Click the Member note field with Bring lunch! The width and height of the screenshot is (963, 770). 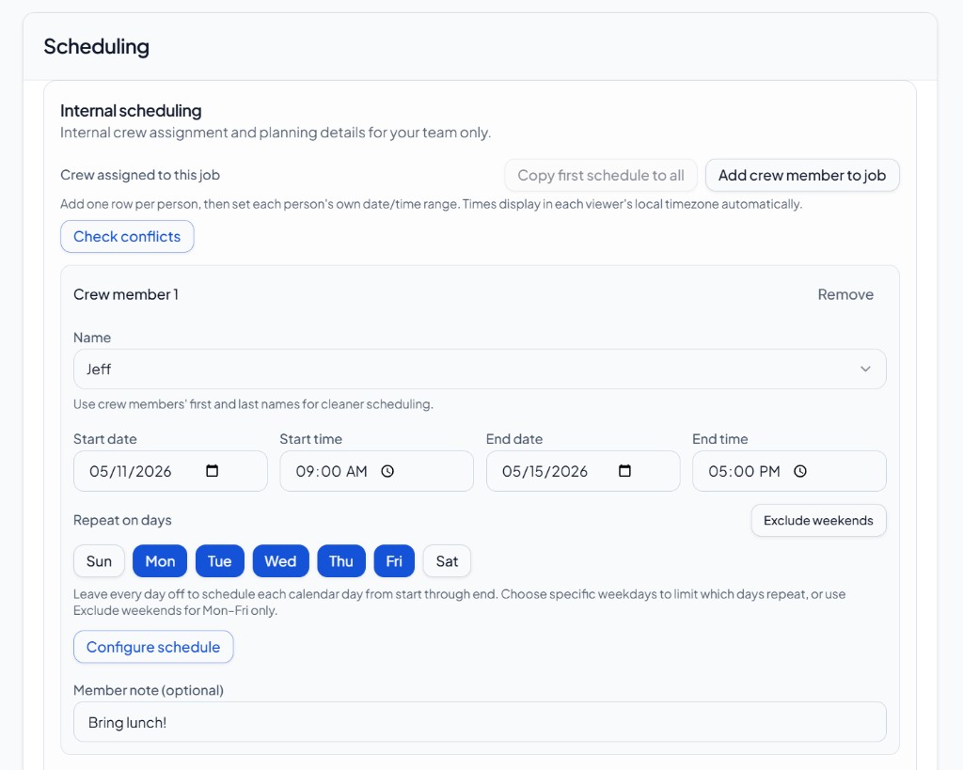click(x=480, y=722)
